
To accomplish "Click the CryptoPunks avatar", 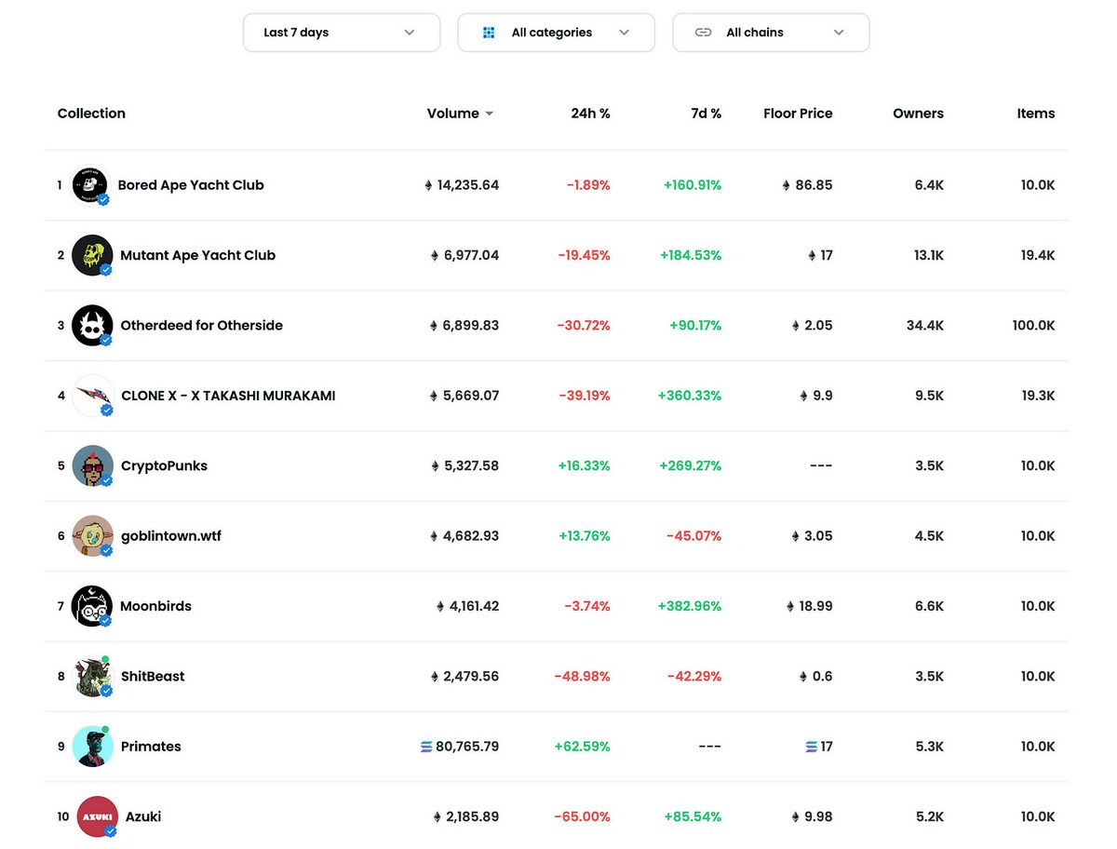I will [92, 465].
